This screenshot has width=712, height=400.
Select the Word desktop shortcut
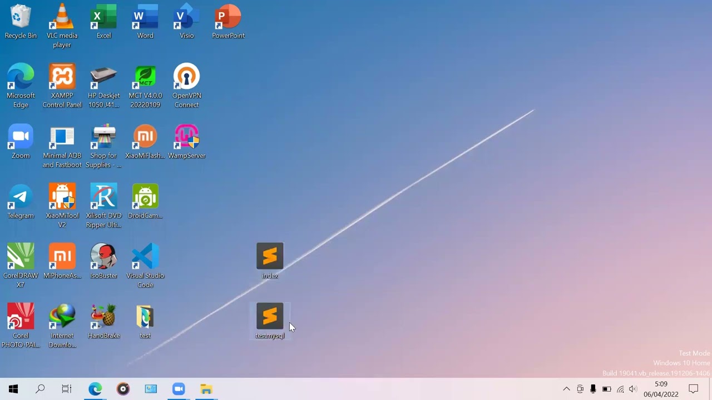[x=145, y=22]
